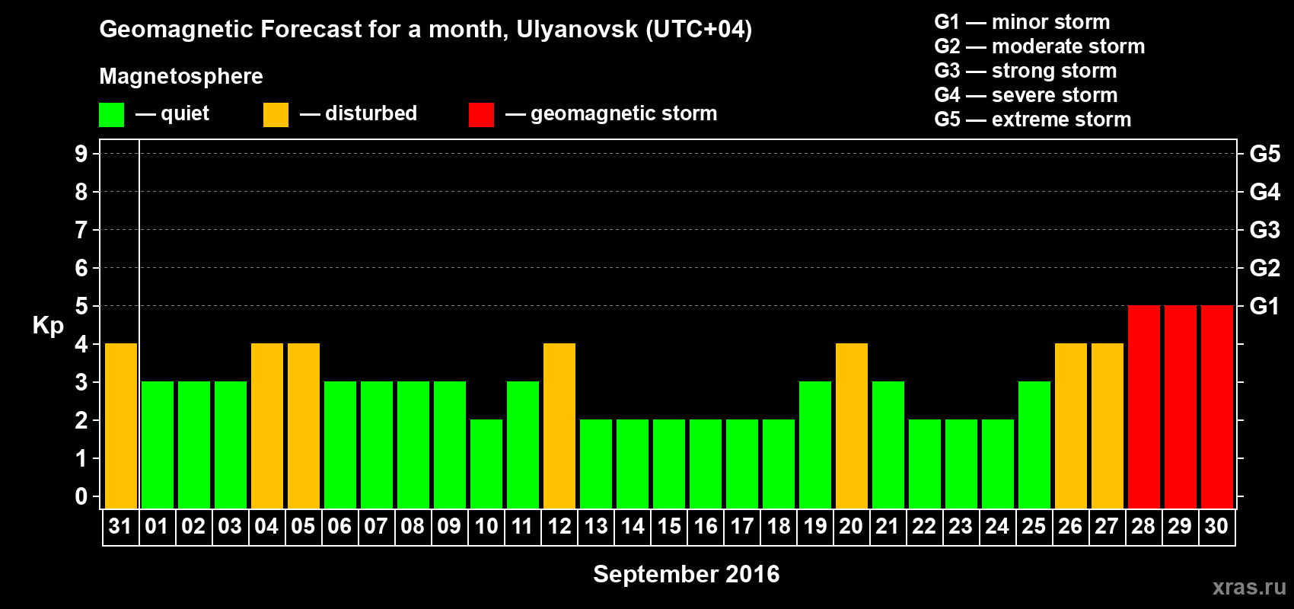
Task: Click the 'Magnetosphere' heading
Action: 181,76
